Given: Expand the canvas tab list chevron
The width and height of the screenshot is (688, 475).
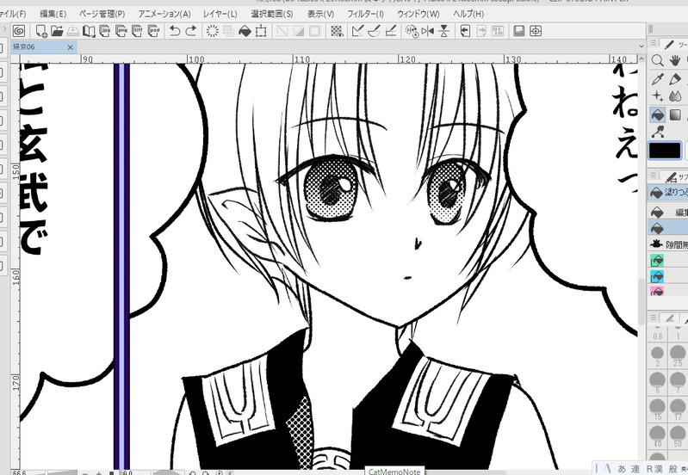Looking at the screenshot, I should [641, 46].
